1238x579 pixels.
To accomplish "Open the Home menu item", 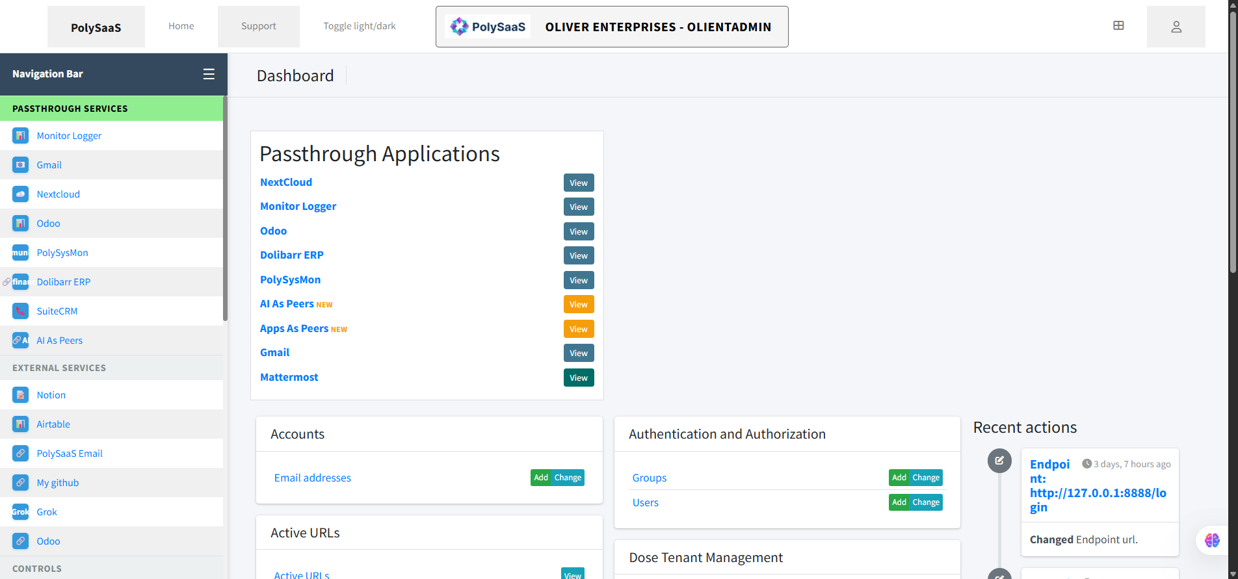I will 181,26.
